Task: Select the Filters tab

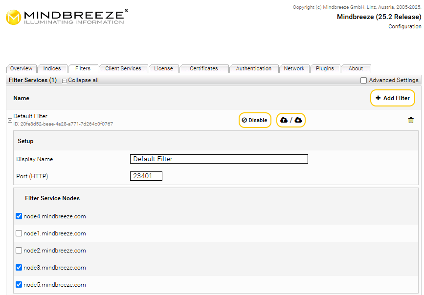Action: point(83,68)
